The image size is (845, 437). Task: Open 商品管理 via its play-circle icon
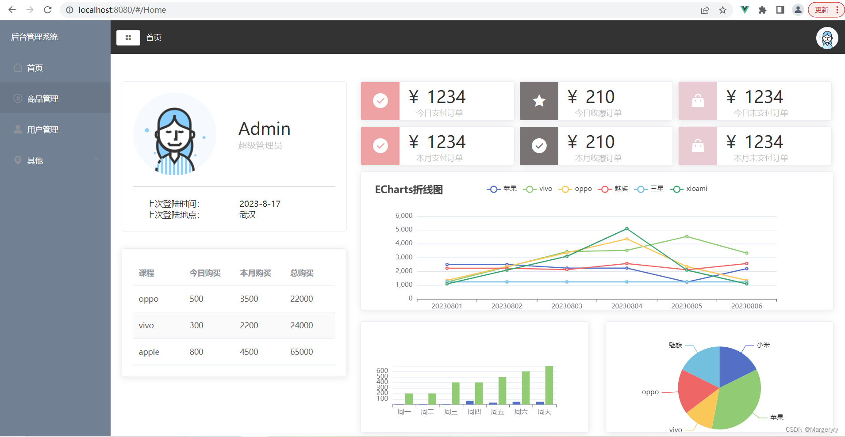[17, 98]
